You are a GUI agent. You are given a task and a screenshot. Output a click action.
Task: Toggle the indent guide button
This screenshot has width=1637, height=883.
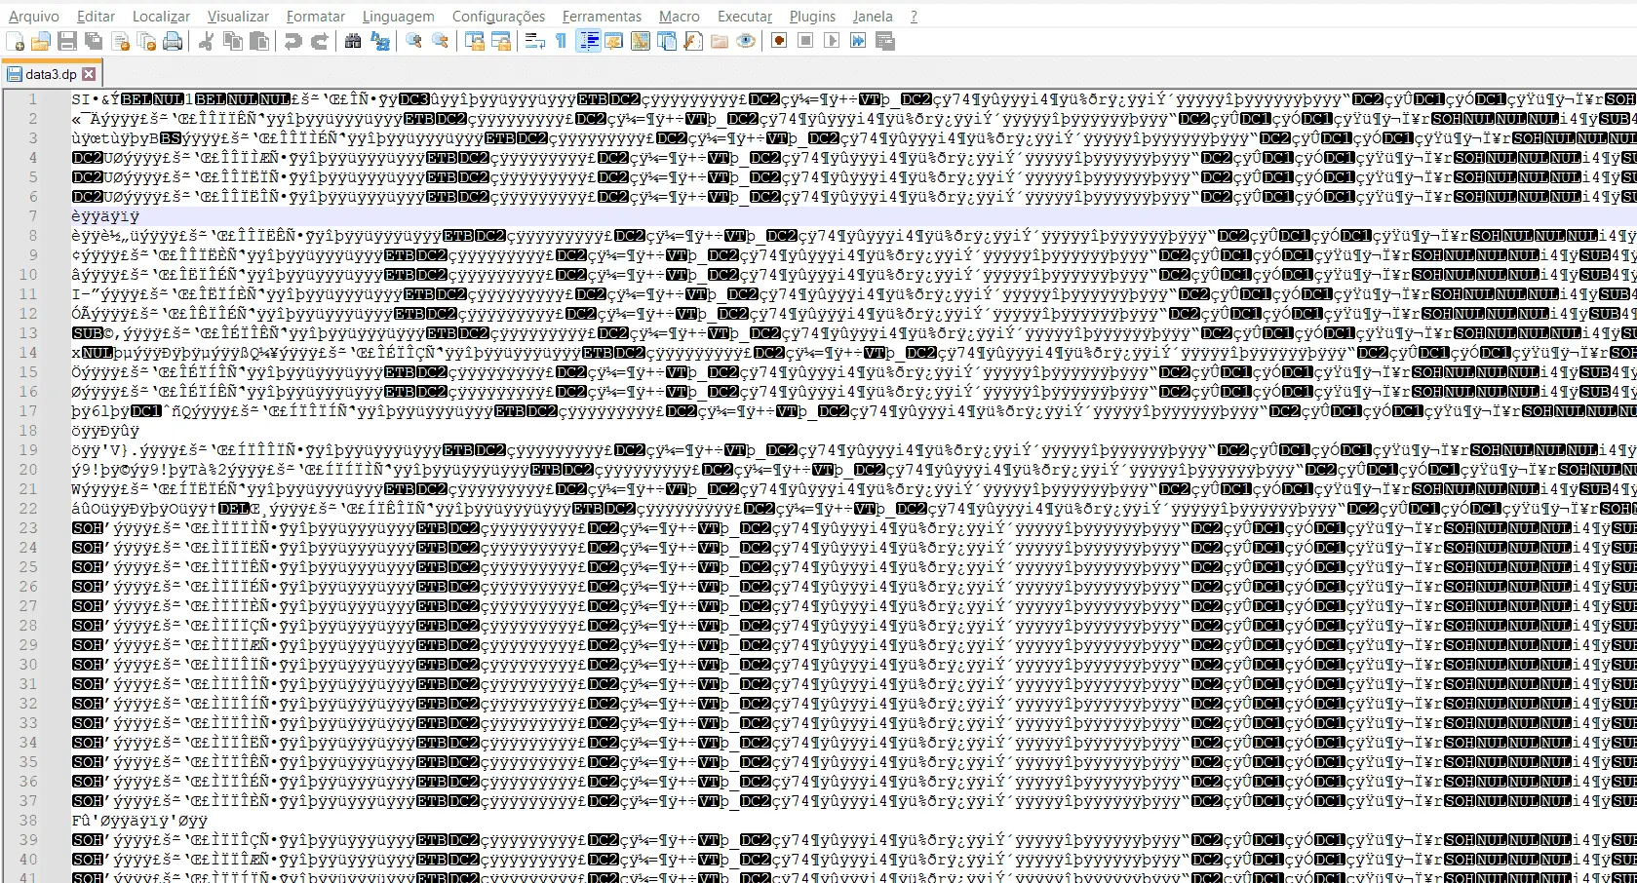[588, 41]
